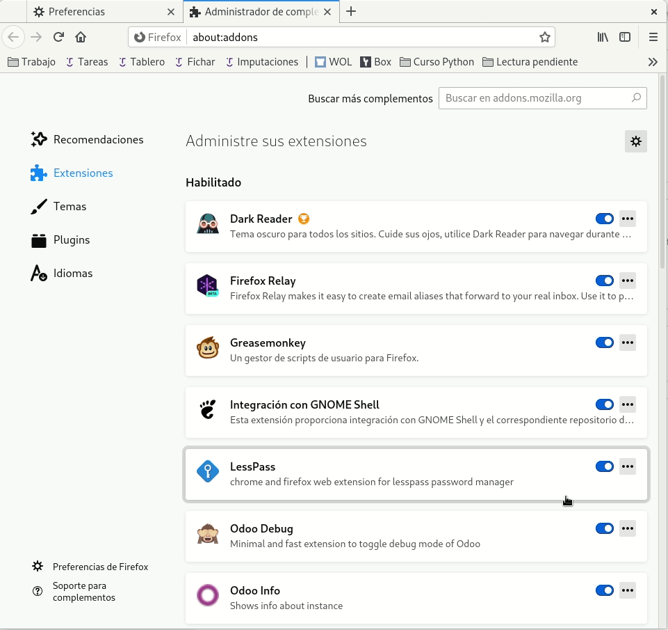Open Preferencias de Firefox link
Screen dimensions: 668x630
click(90, 567)
